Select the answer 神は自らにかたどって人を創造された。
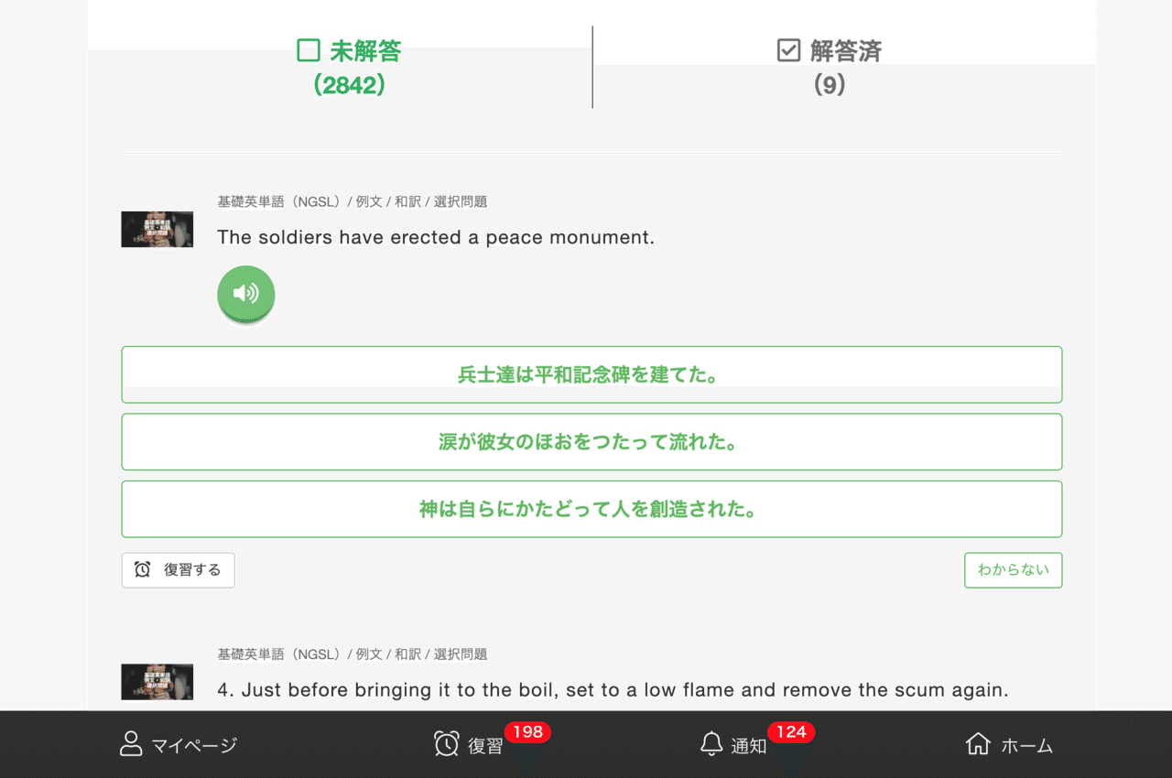This screenshot has height=778, width=1172. click(591, 509)
